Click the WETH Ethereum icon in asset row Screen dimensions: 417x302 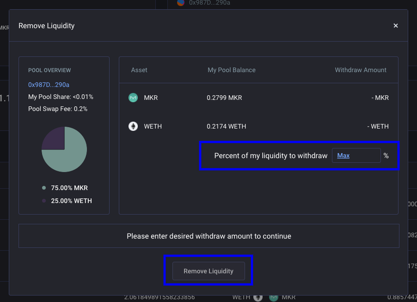[x=133, y=126]
